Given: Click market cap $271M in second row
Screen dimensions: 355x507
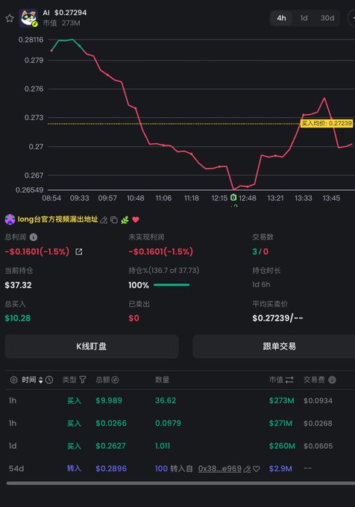Looking at the screenshot, I should (x=280, y=423).
